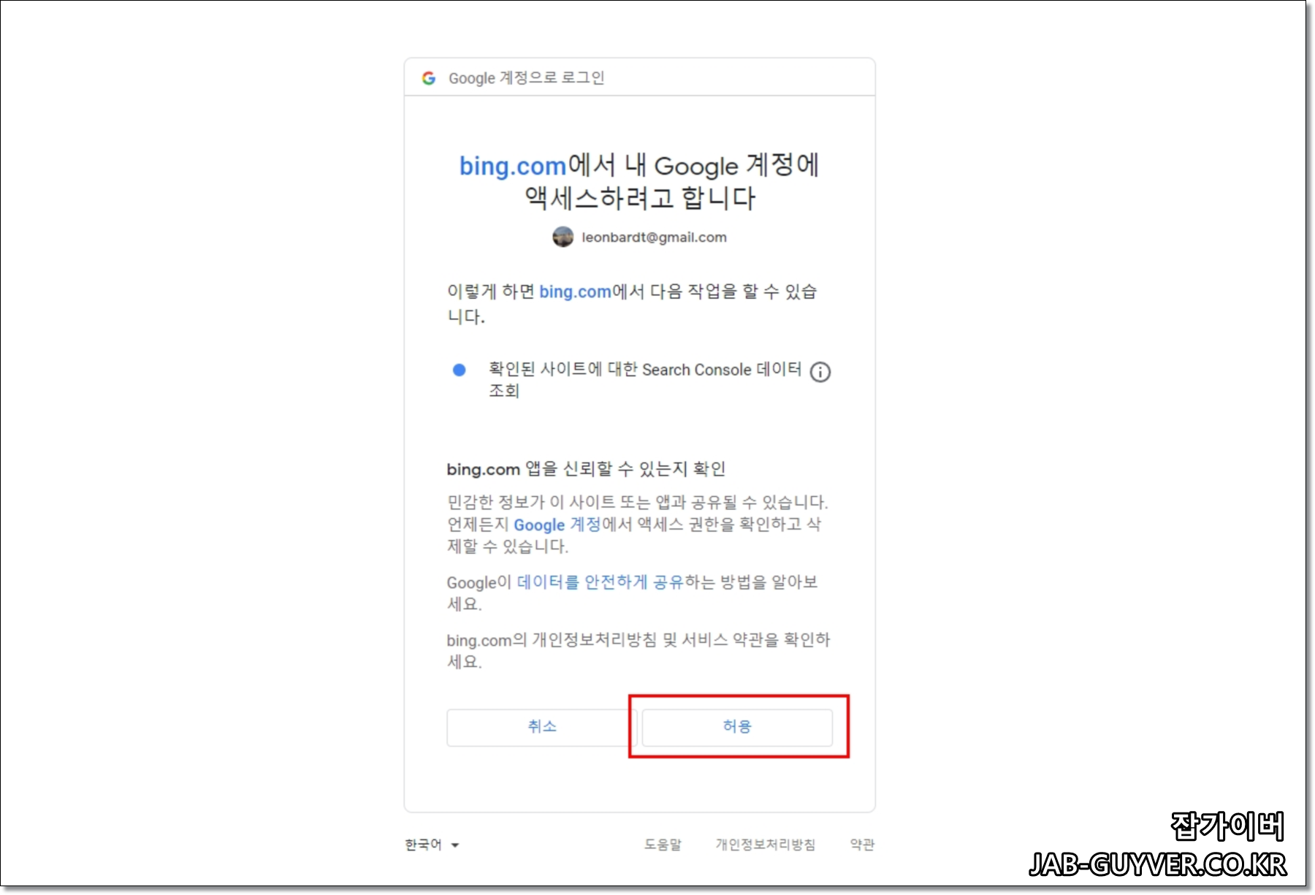This screenshot has width=1315, height=895.
Task: Open the 개인정보처리방침 footer link
Action: coord(765,845)
